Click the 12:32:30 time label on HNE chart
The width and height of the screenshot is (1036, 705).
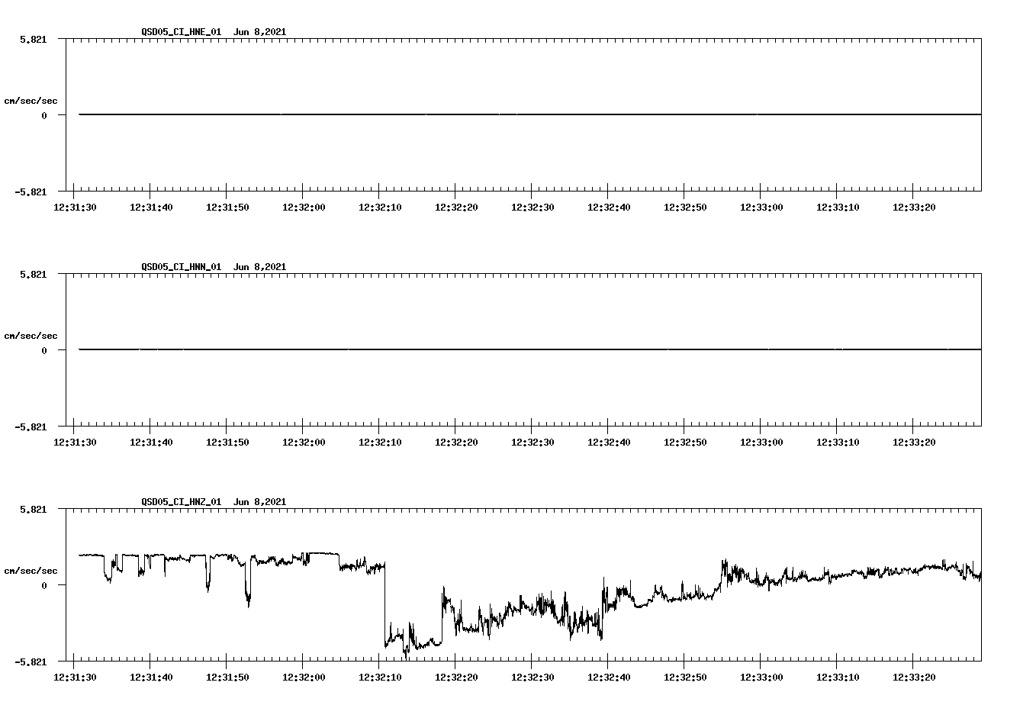[532, 208]
